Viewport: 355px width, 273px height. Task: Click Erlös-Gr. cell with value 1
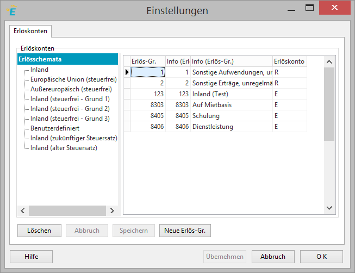148,72
